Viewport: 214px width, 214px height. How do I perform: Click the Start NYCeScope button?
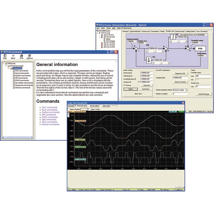click(204, 94)
